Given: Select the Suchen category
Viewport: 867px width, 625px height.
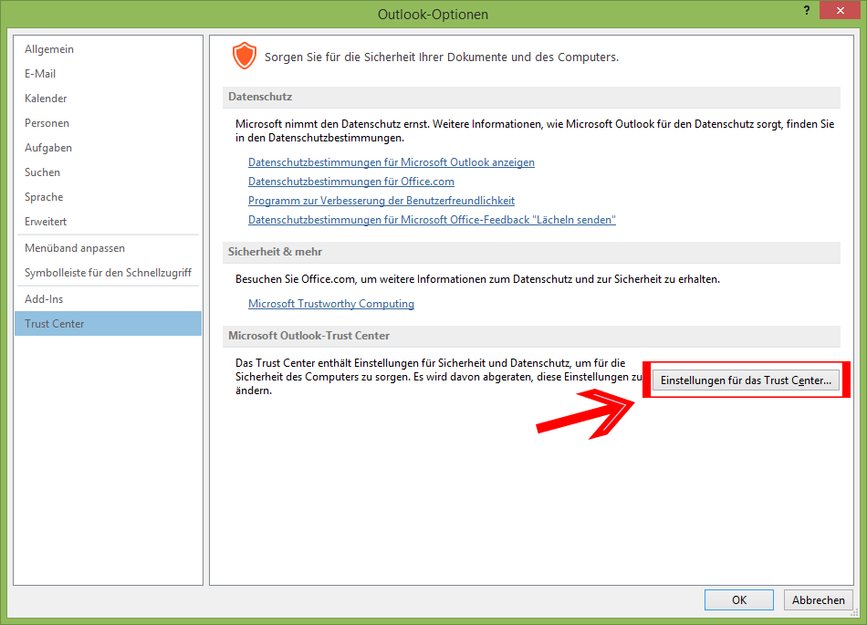Looking at the screenshot, I should [x=108, y=172].
